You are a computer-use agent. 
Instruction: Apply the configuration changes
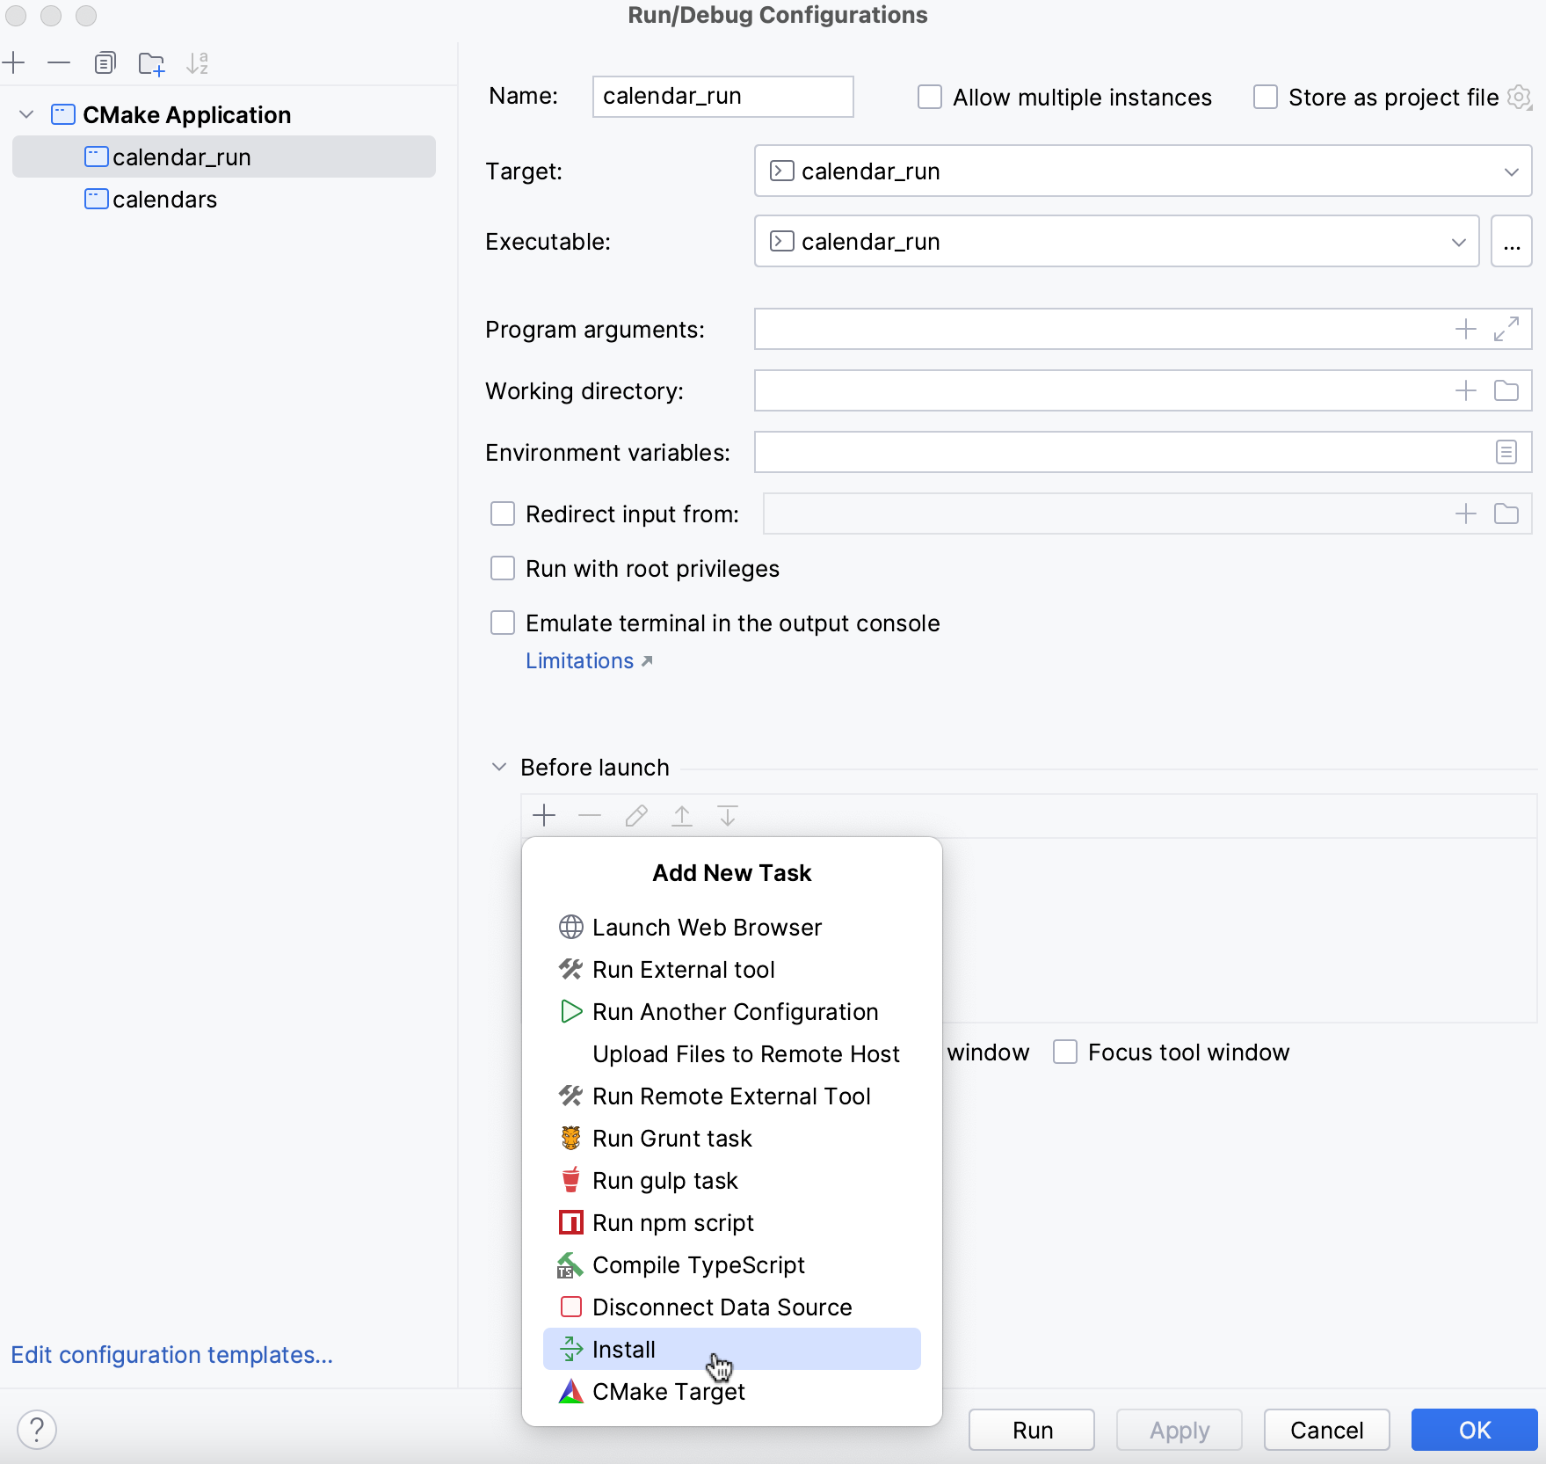coord(1178,1430)
